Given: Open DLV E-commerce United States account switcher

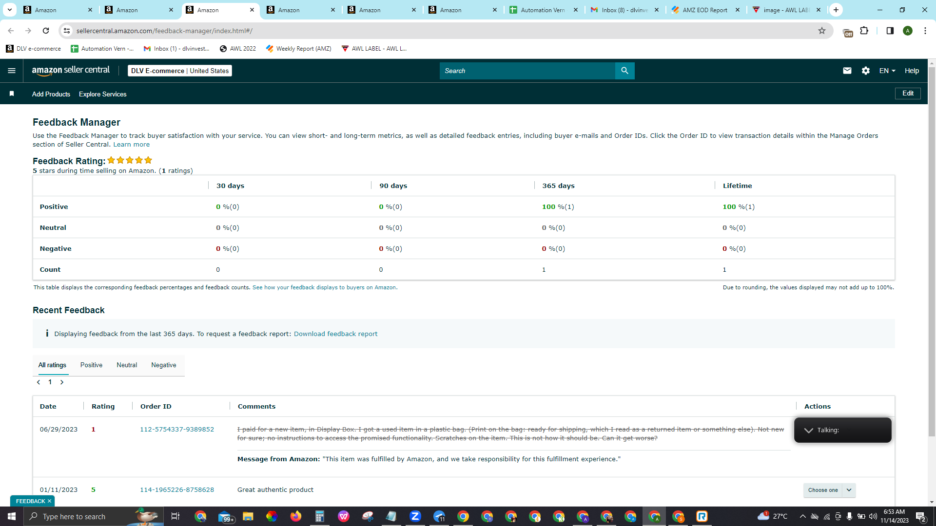Looking at the screenshot, I should coord(180,71).
